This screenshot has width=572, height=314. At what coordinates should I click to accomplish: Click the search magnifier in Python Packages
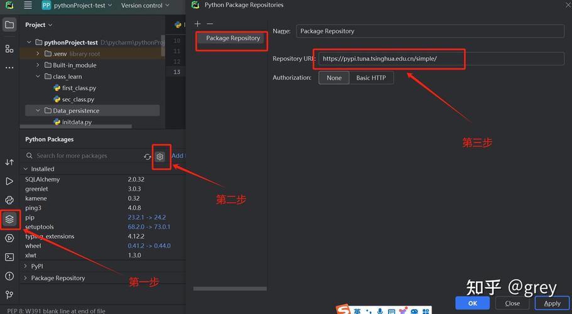pos(29,156)
